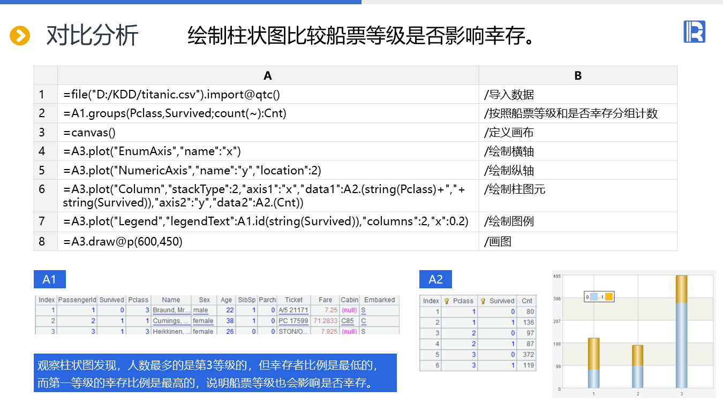
Task: Select the EnumAxis plot formula cell
Action: pyautogui.click(x=268, y=151)
